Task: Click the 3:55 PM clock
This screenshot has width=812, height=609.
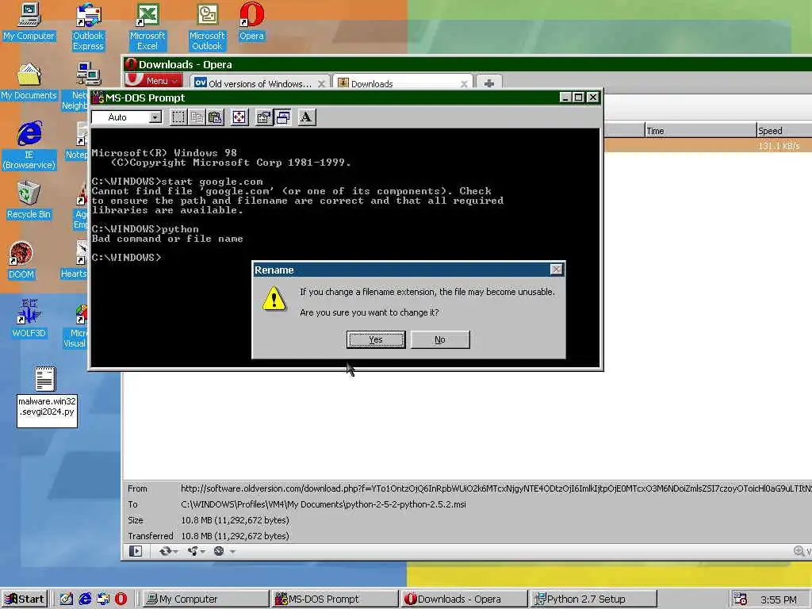Action: coord(779,599)
